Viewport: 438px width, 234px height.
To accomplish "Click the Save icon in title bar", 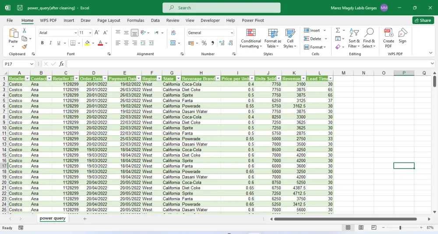I will (20, 8).
